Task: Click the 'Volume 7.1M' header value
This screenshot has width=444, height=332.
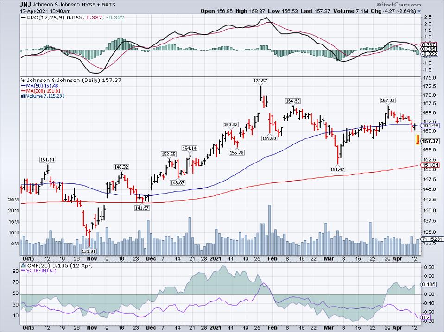Action: [350, 11]
